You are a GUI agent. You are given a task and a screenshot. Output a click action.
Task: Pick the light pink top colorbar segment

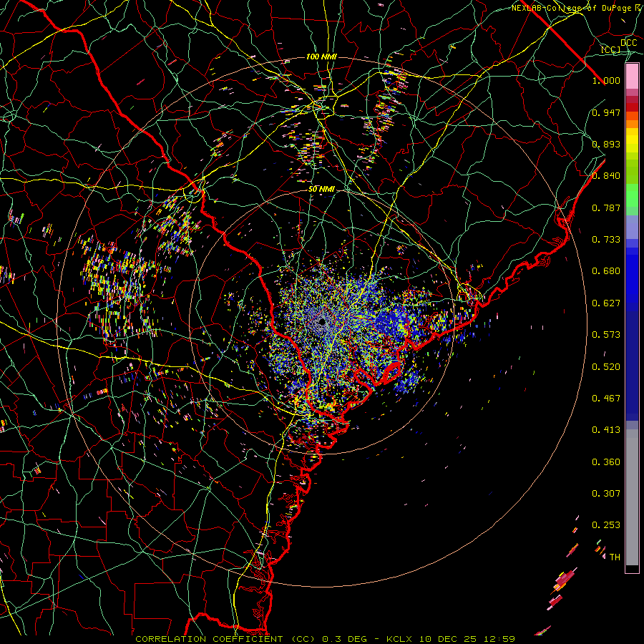click(632, 77)
